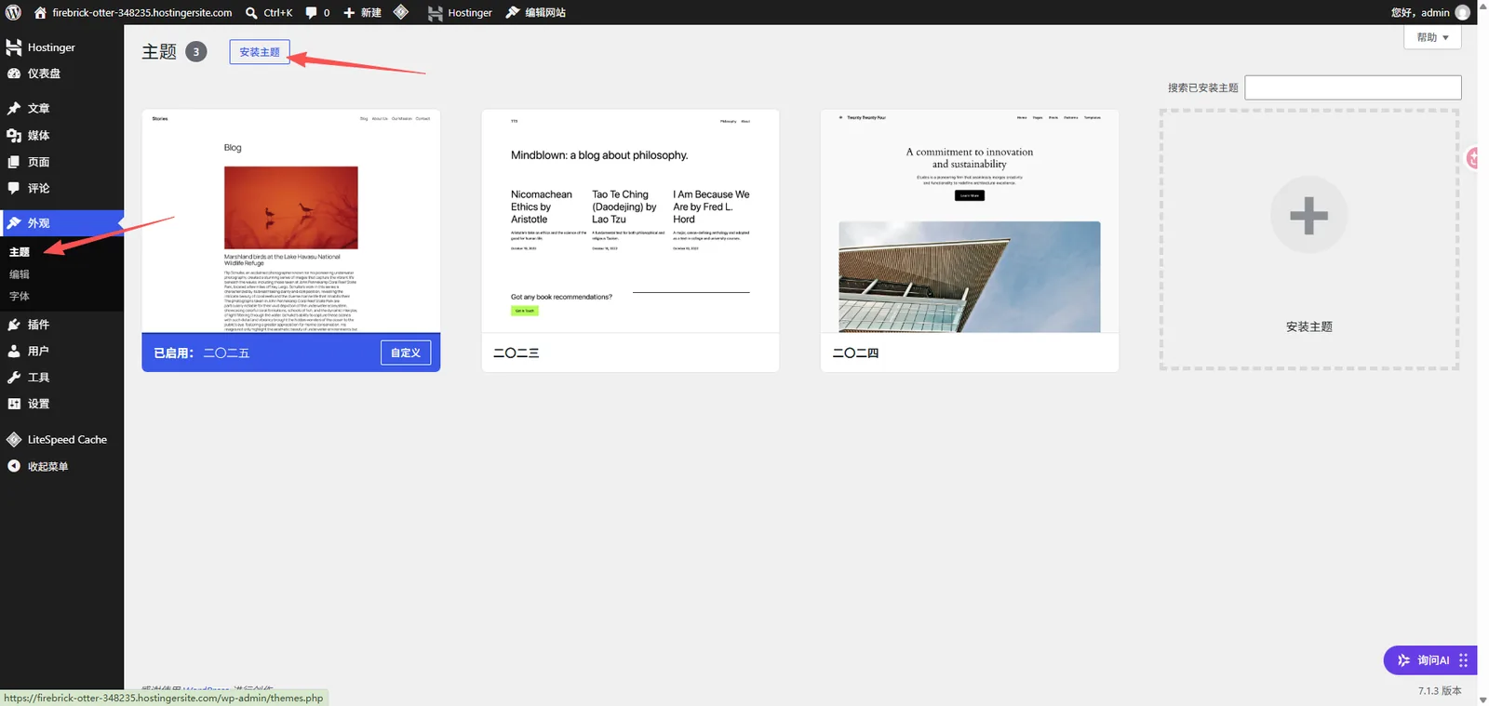
Task: Click the 编辑网站 brush icon
Action: (513, 12)
